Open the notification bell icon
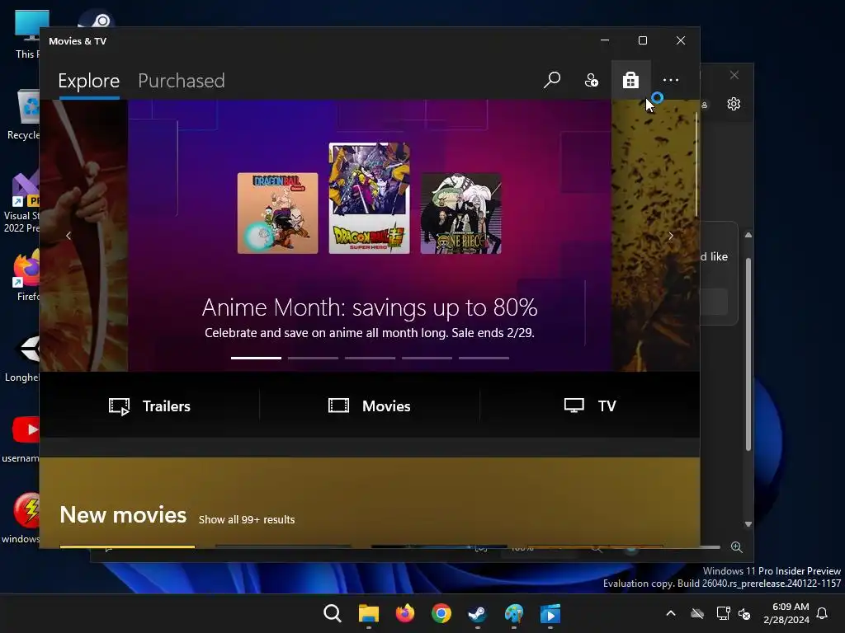Viewport: 845px width, 633px height. coord(822,613)
